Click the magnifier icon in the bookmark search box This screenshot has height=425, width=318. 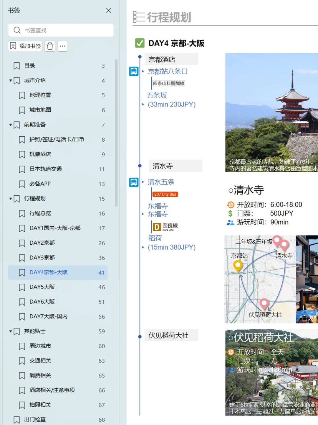17,30
